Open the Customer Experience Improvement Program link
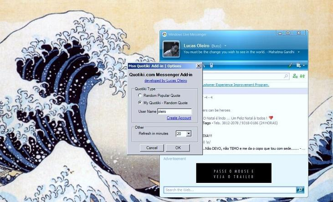This screenshot has height=202, width=333. pos(236,85)
